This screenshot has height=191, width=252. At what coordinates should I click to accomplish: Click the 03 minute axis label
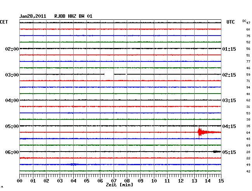[x=60, y=181]
